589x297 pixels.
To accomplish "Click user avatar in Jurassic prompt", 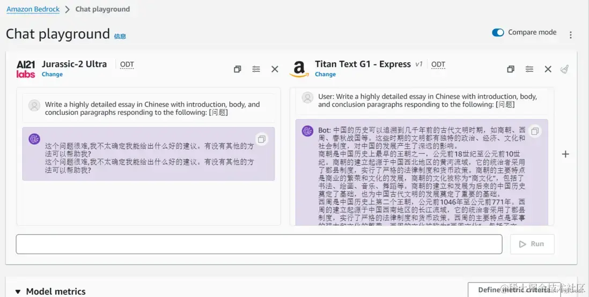I will pyautogui.click(x=34, y=106).
